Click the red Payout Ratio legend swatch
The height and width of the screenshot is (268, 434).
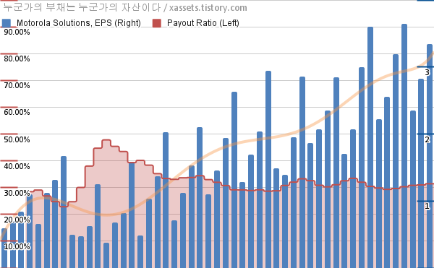click(x=157, y=23)
